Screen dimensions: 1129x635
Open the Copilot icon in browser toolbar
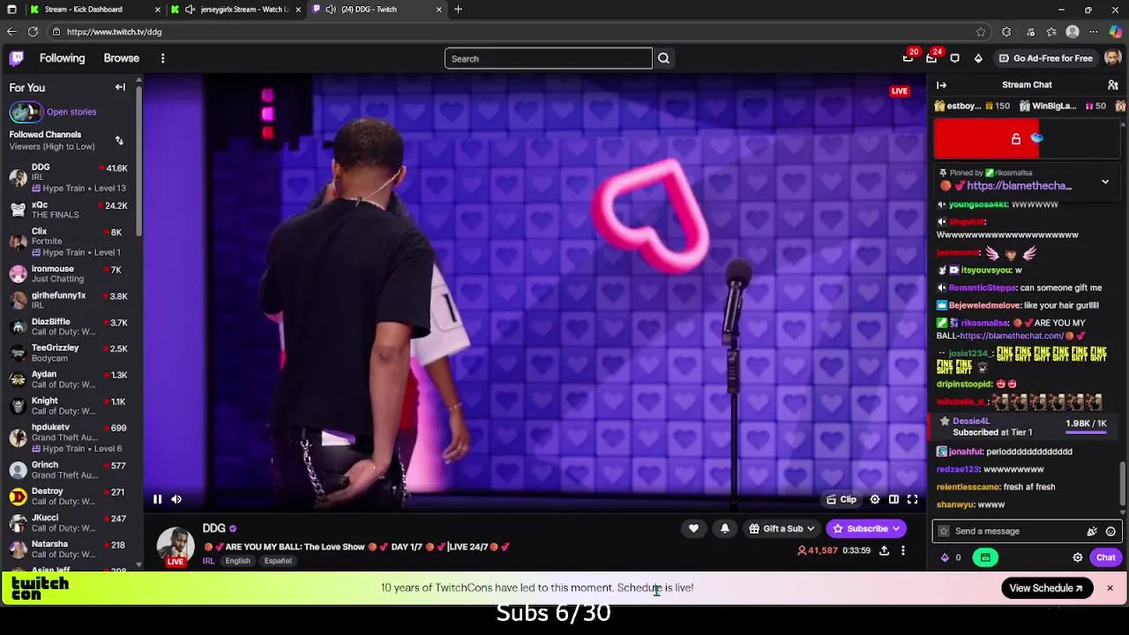(x=1116, y=32)
